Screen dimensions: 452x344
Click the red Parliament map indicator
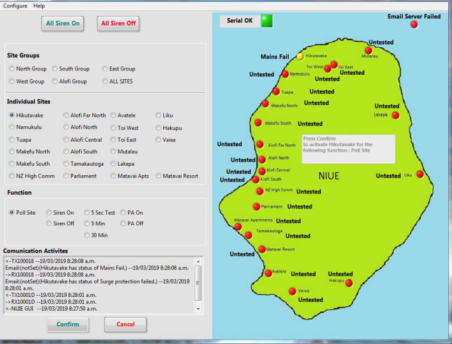click(x=257, y=207)
